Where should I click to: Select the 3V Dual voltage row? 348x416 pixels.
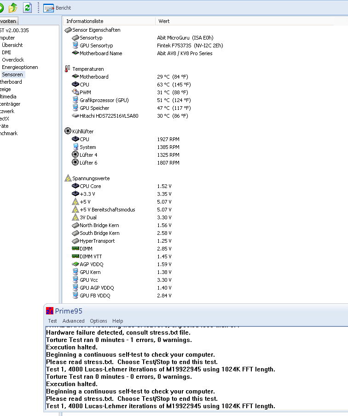122,217
